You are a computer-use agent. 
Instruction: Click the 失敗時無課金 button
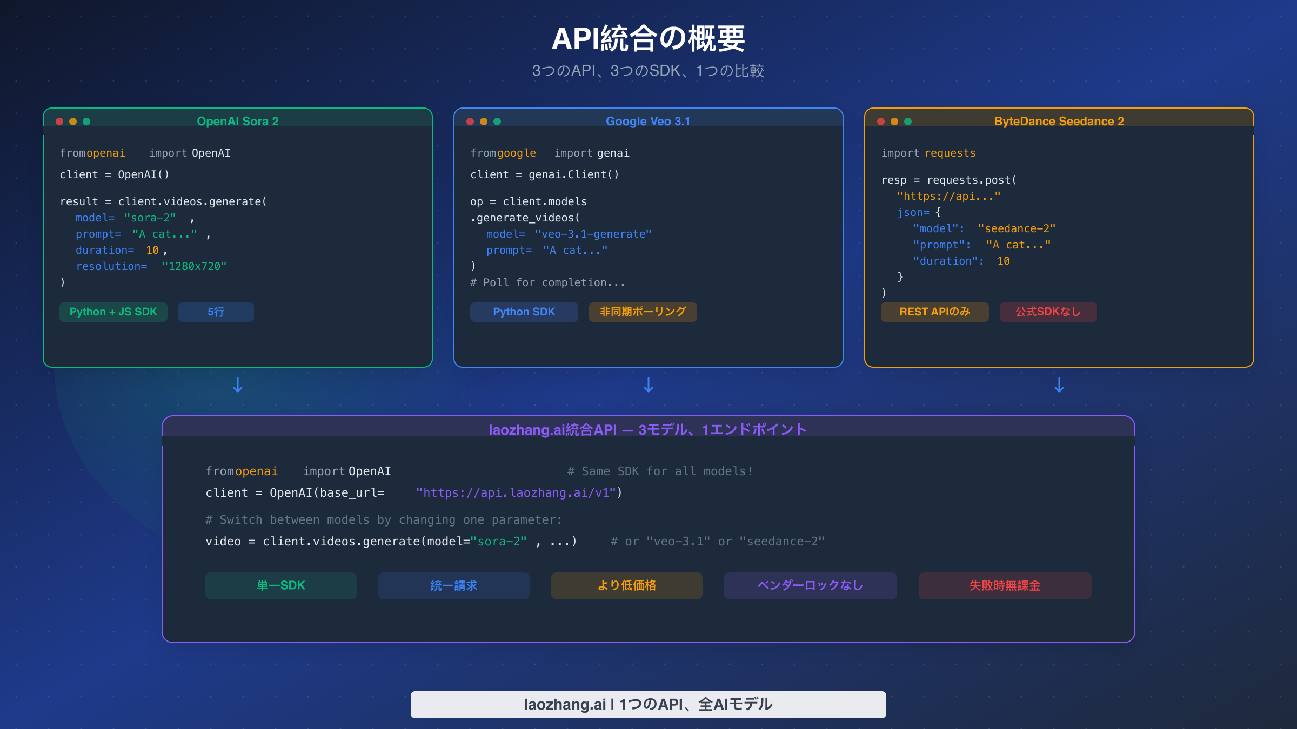1005,585
